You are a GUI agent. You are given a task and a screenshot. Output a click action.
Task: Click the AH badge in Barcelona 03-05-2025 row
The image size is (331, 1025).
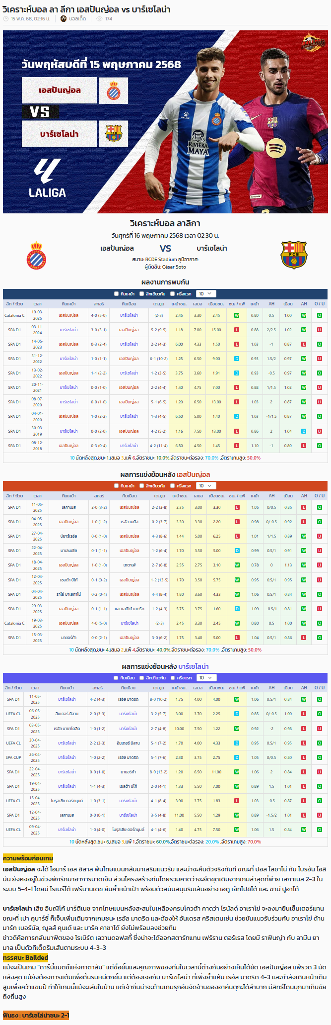pyautogui.click(x=304, y=729)
